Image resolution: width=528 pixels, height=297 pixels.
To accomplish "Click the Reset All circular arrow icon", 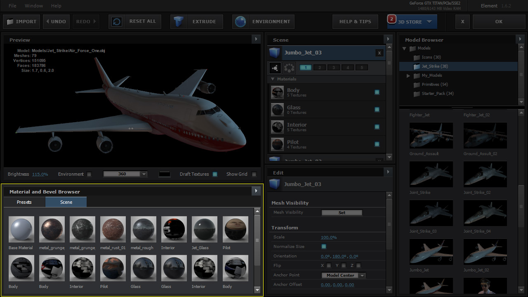I will coord(117,21).
